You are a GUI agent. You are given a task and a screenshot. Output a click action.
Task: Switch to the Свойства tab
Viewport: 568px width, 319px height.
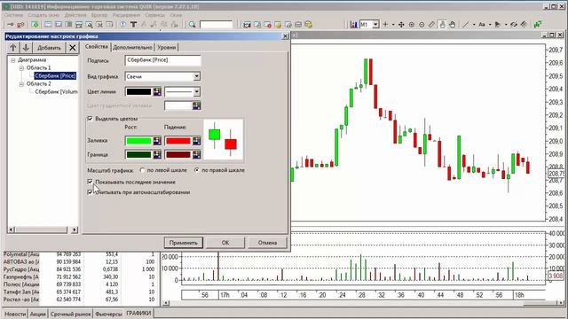click(97, 47)
